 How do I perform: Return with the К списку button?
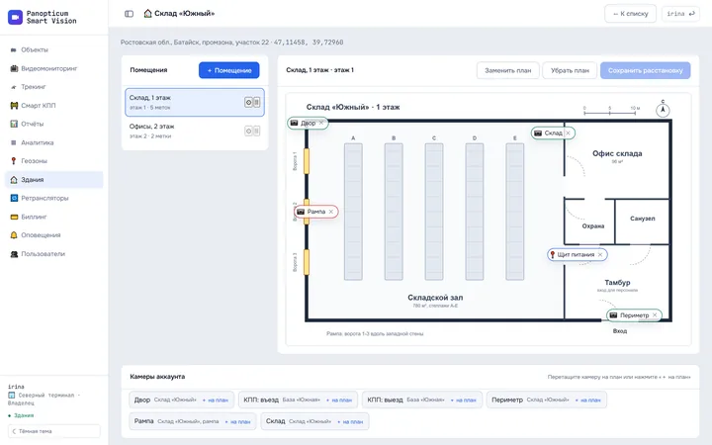630,14
